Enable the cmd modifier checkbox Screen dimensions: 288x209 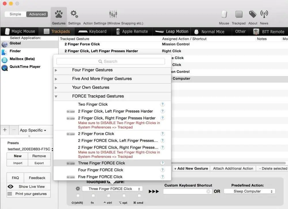139,195
